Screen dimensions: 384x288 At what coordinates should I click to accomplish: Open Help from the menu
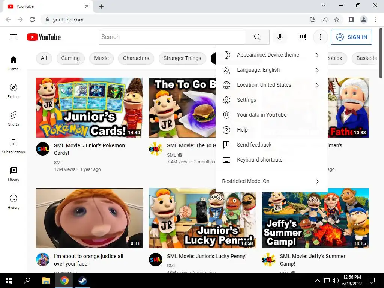click(272, 130)
